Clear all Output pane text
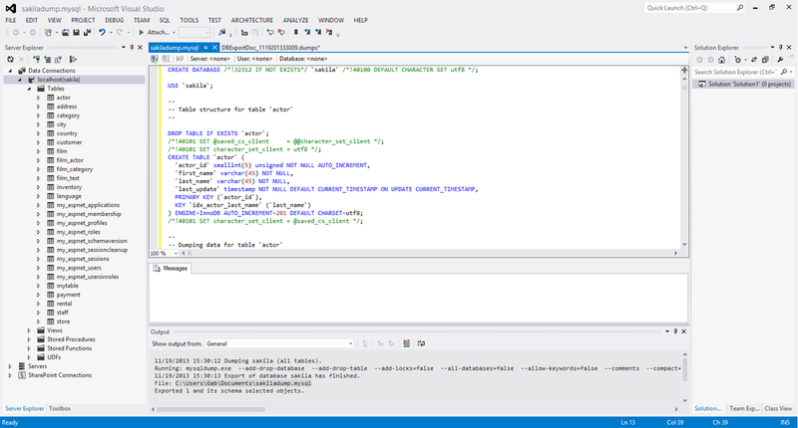The width and height of the screenshot is (798, 428). [406, 343]
